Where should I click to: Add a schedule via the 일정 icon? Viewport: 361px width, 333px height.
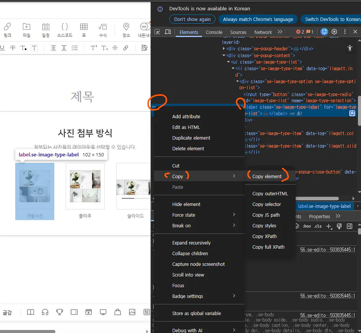[45, 30]
